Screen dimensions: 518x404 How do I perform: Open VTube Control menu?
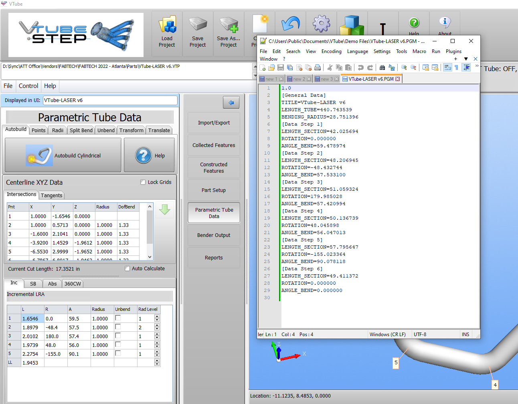click(28, 86)
